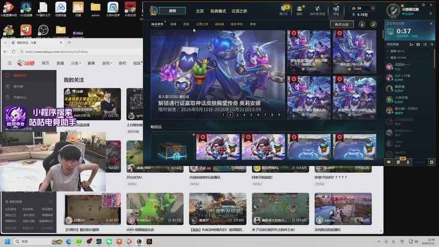This screenshot has height=247, width=439.
Task: Open the 战利品 loot crafting icon
Action: (318, 10)
